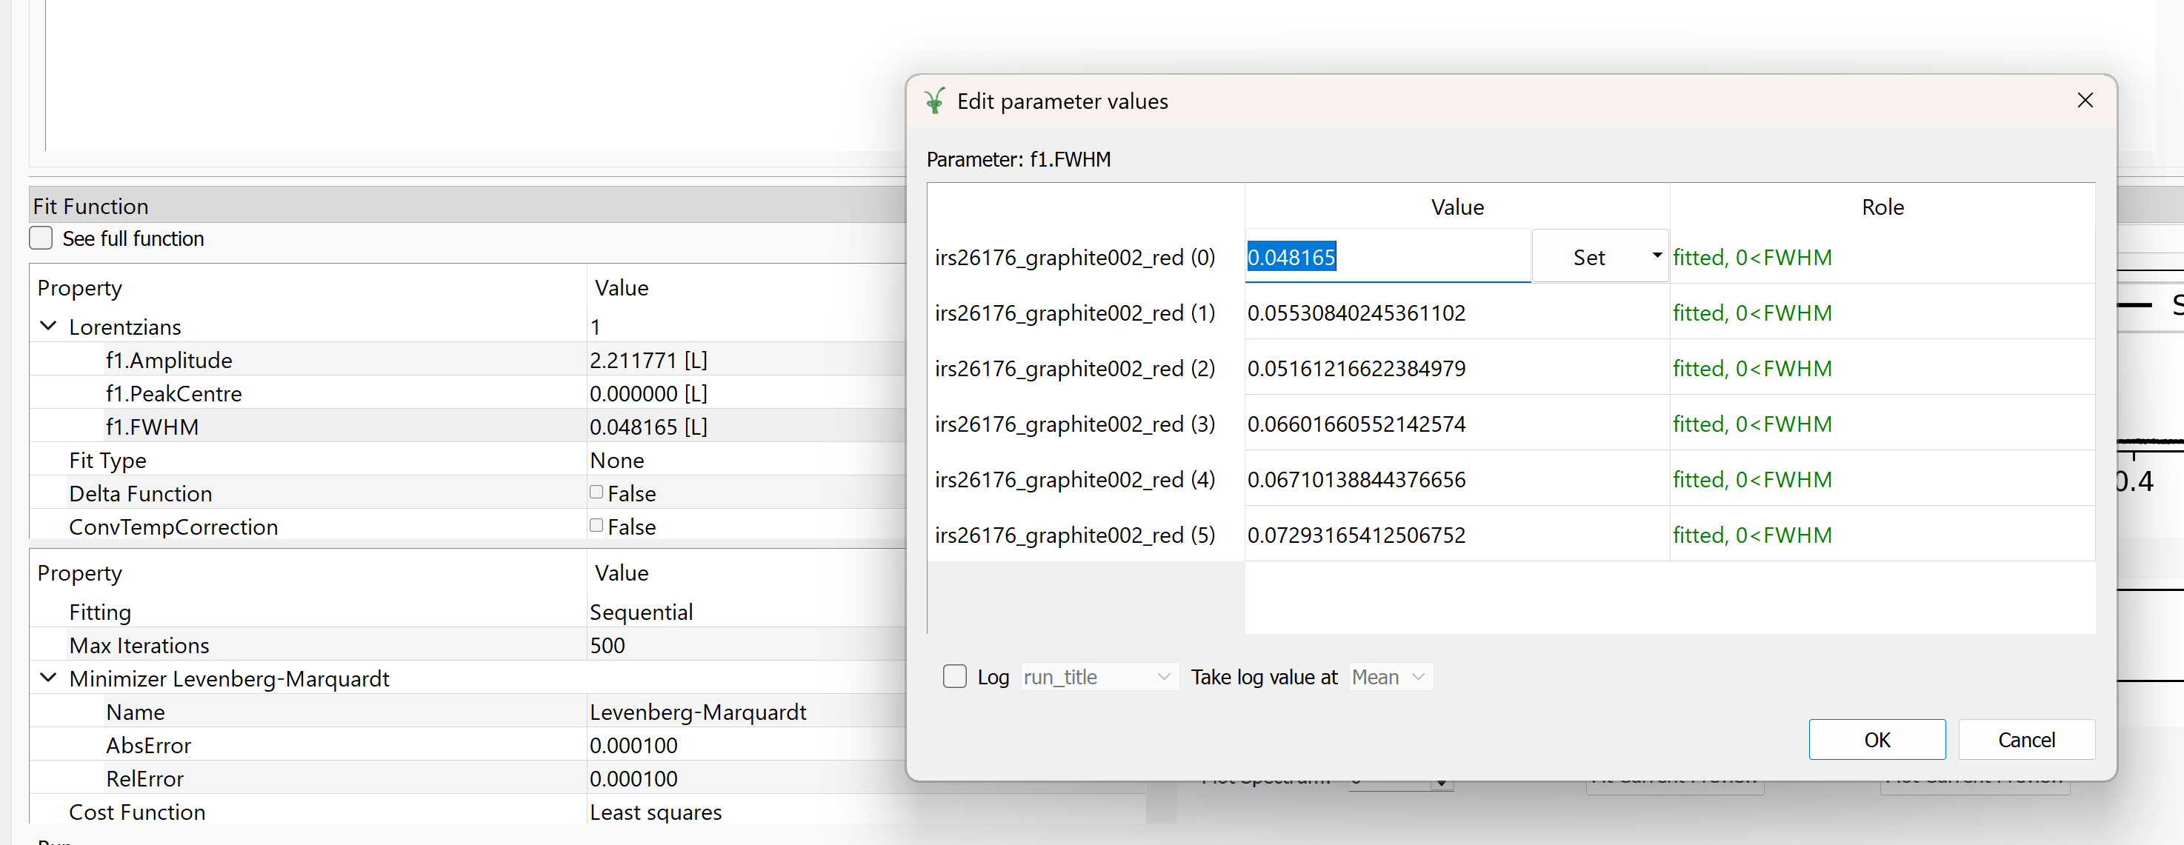Click the Lorentzians value 1
Image resolution: width=2184 pixels, height=845 pixels.
pos(595,327)
